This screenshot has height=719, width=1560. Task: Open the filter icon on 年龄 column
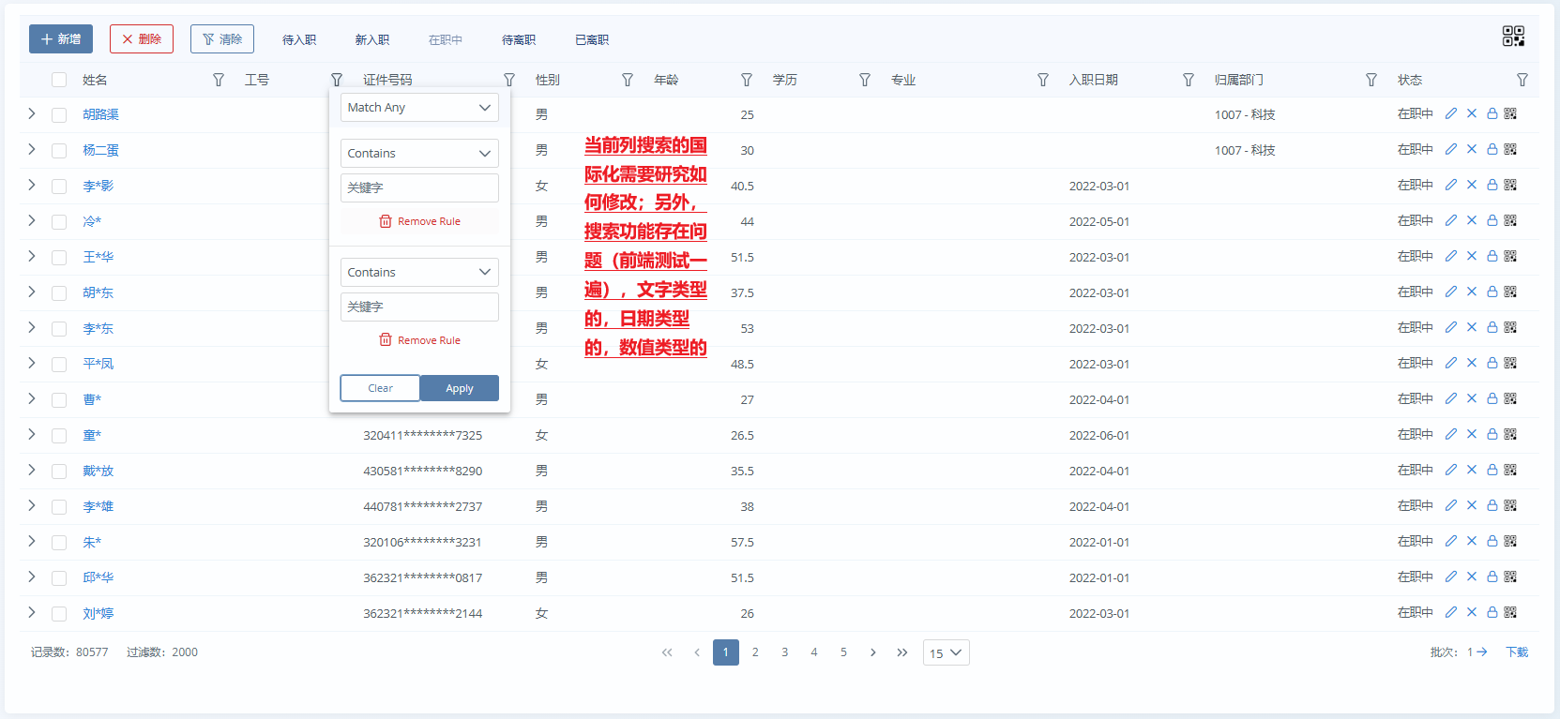point(747,80)
